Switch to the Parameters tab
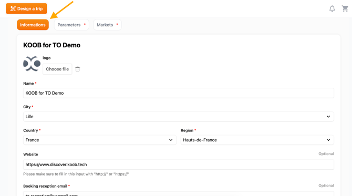Image resolution: width=352 pixels, height=196 pixels. pos(71,25)
